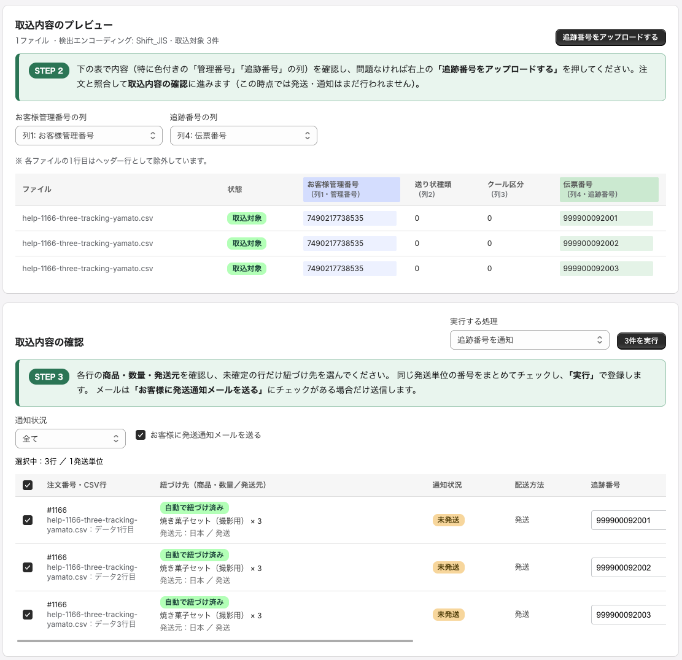Toggle お客様に発送通知メールを送る checkbox
Screen dimensions: 682x660
[141, 435]
